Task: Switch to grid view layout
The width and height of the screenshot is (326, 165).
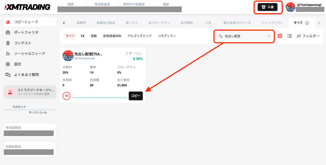Action: (x=280, y=36)
